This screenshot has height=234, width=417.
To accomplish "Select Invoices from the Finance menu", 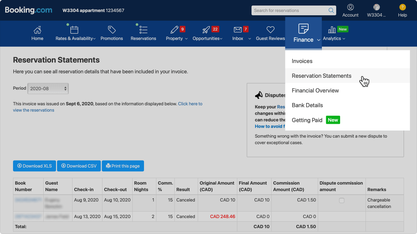I will pos(302,61).
